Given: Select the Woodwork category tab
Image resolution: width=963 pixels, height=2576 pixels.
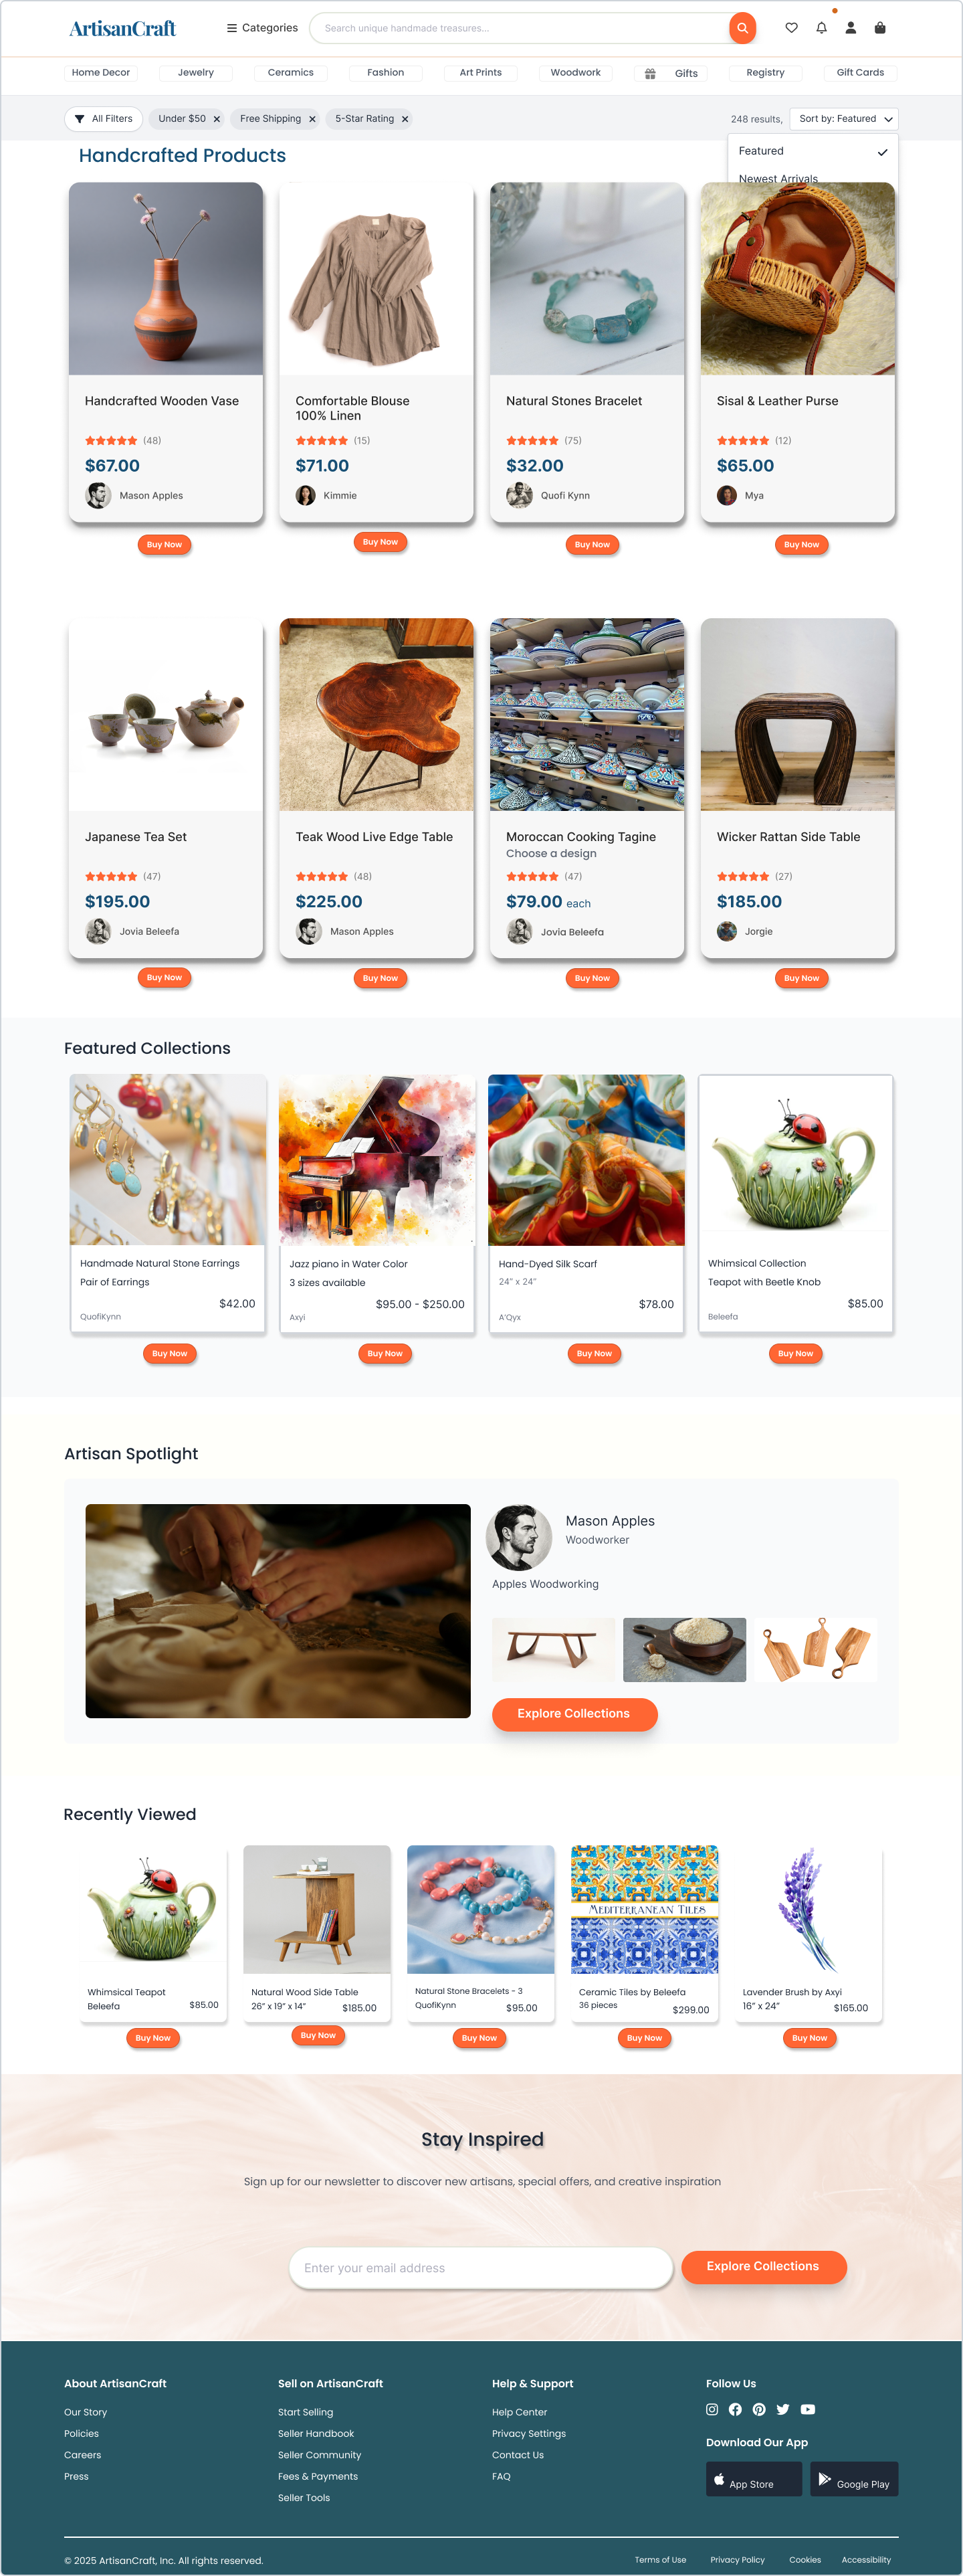Looking at the screenshot, I should click(575, 73).
